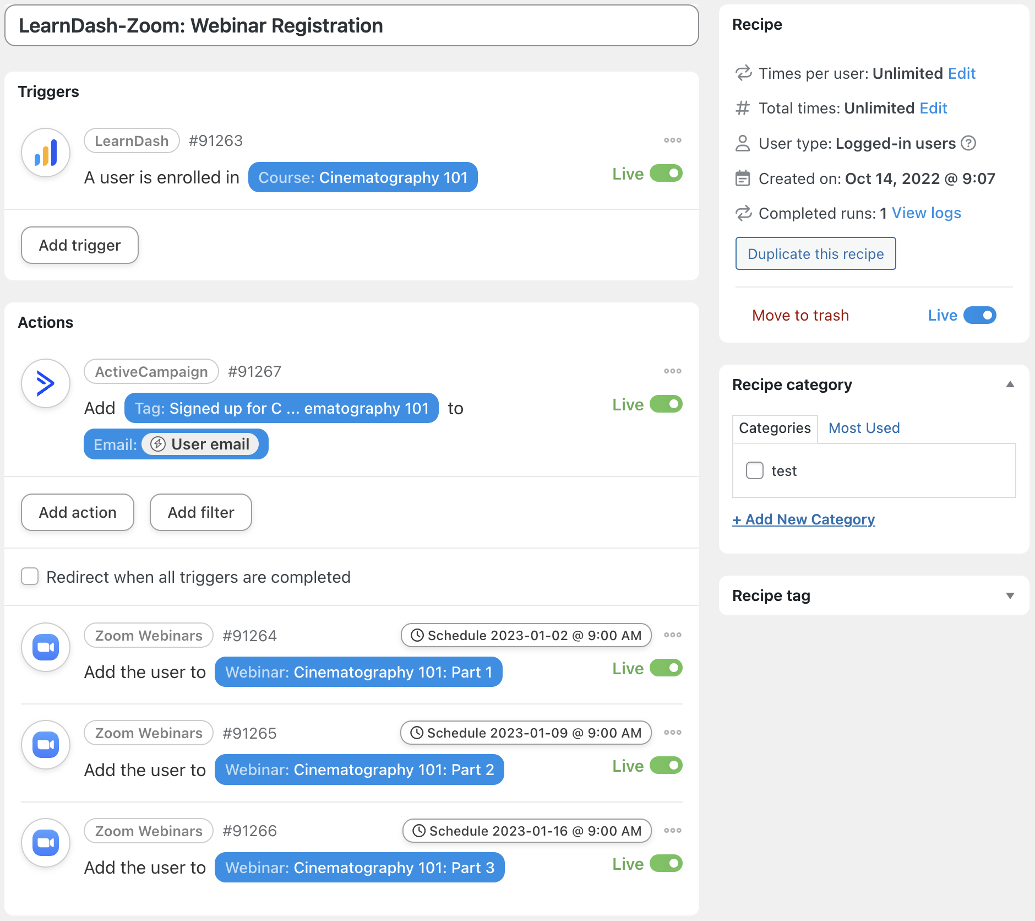
Task: Click the Zoom icon for action #91266
Action: [46, 843]
